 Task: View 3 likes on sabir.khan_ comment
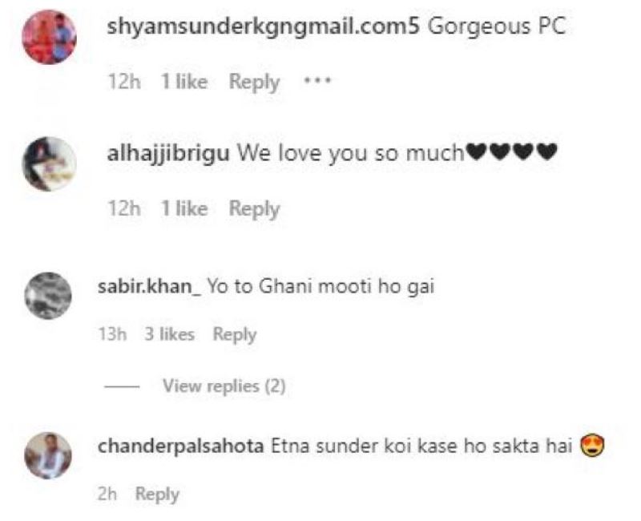point(170,334)
